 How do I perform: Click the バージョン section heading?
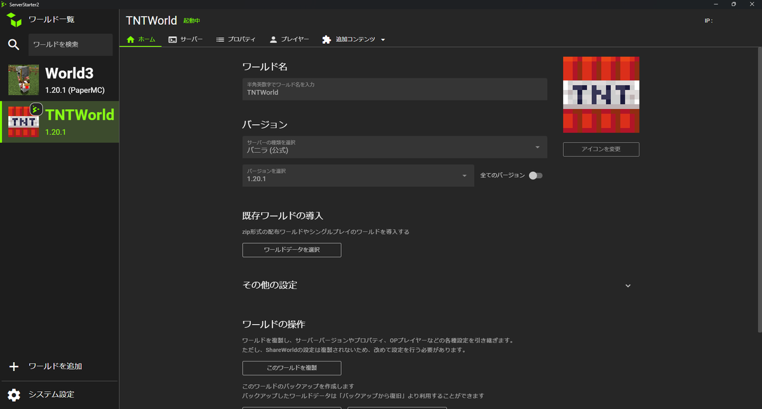coord(265,124)
